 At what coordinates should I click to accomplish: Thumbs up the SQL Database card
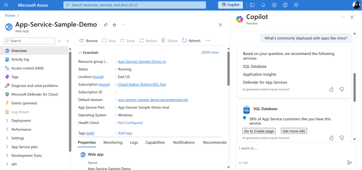(331, 138)
